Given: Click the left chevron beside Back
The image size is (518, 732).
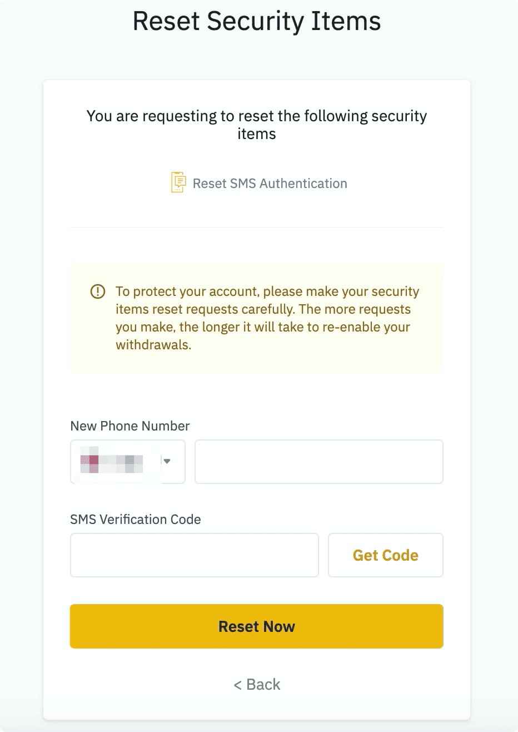Looking at the screenshot, I should tap(237, 685).
